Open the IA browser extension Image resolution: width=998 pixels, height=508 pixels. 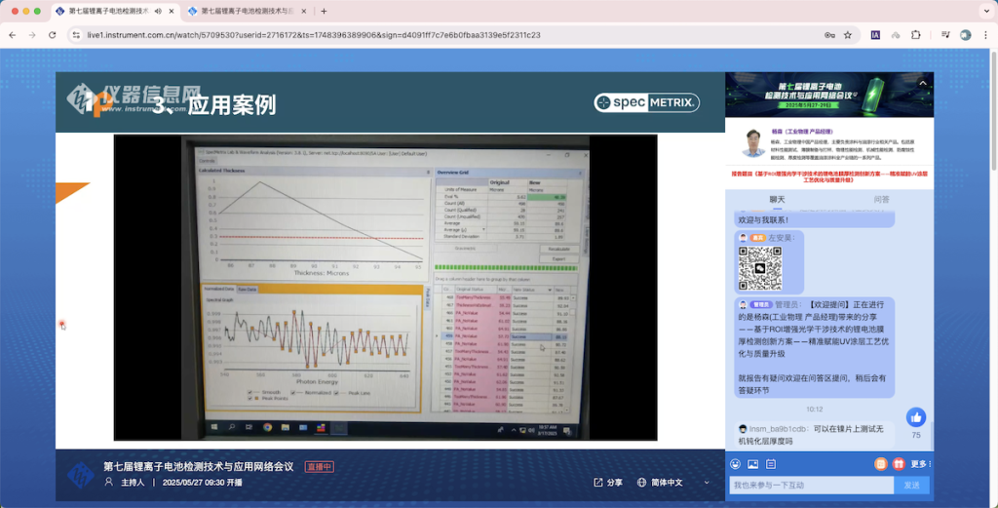click(x=876, y=35)
